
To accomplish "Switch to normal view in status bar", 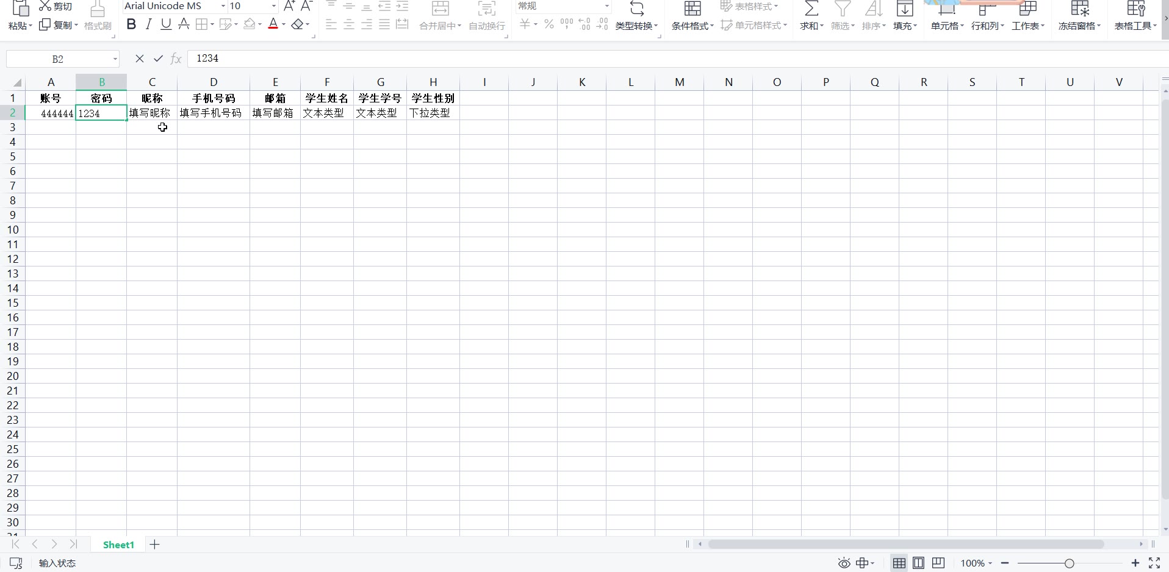I will coord(899,563).
